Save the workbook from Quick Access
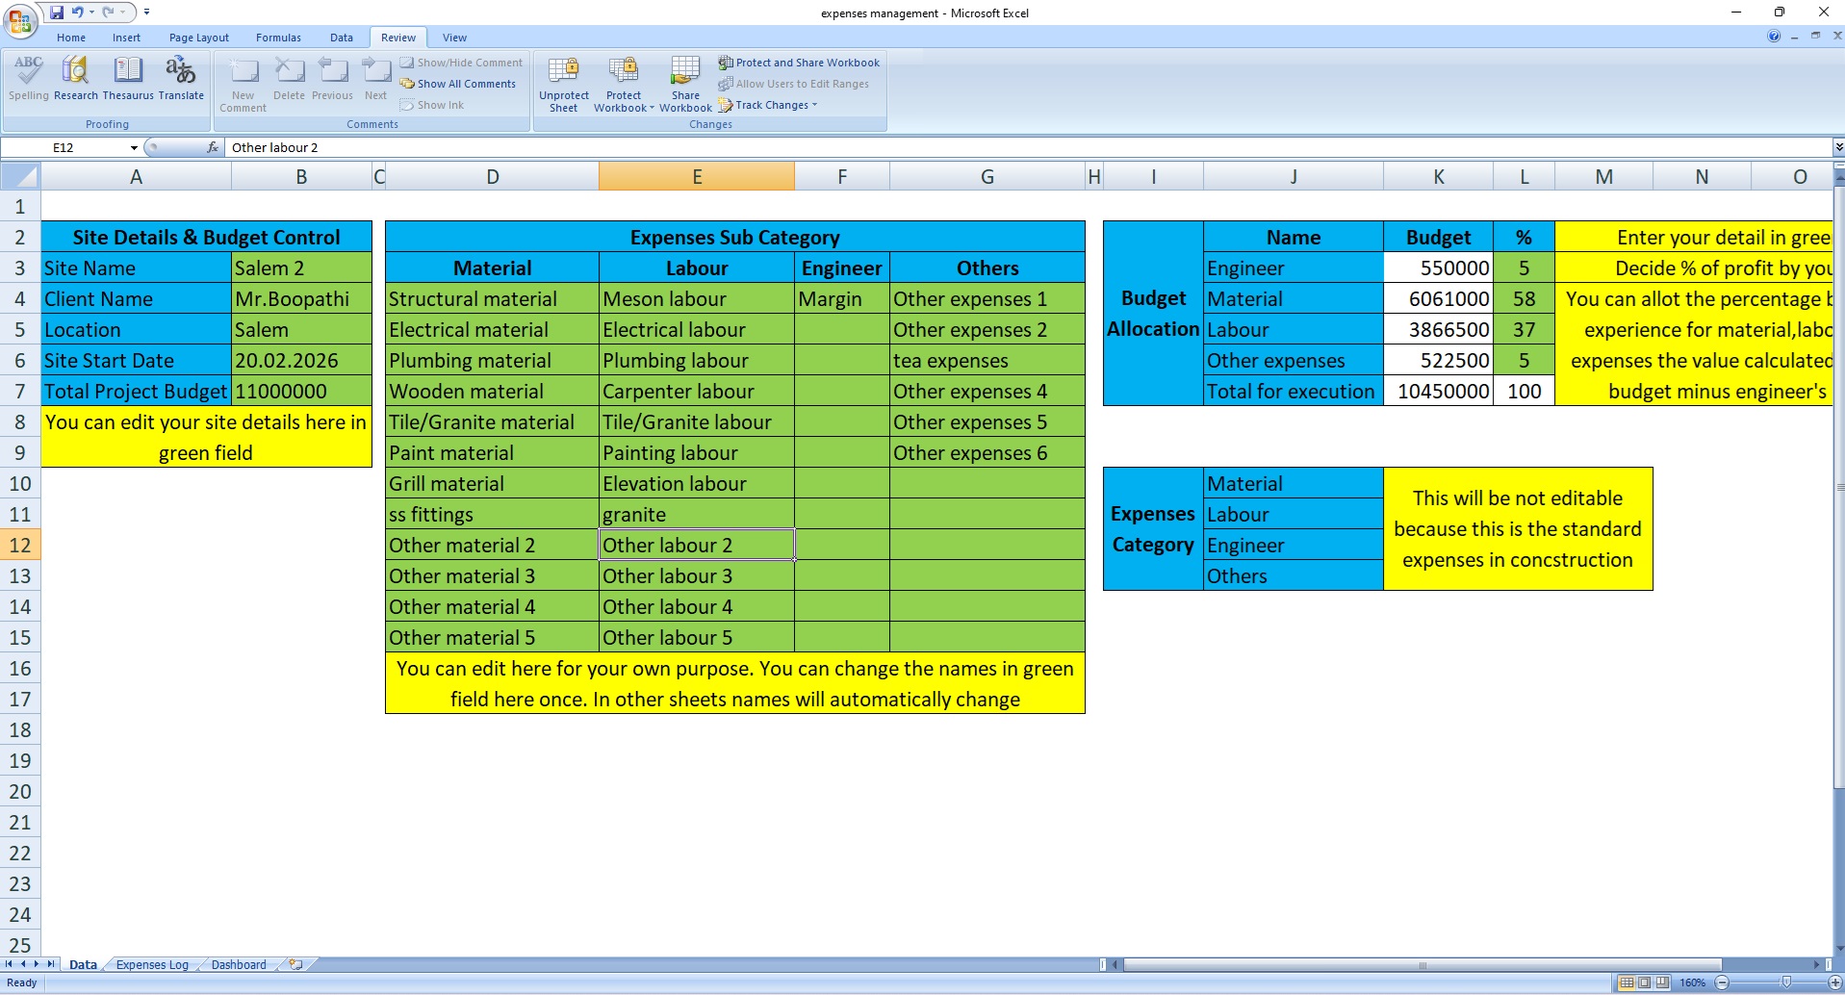This screenshot has height=995, width=1845. pos(57,13)
